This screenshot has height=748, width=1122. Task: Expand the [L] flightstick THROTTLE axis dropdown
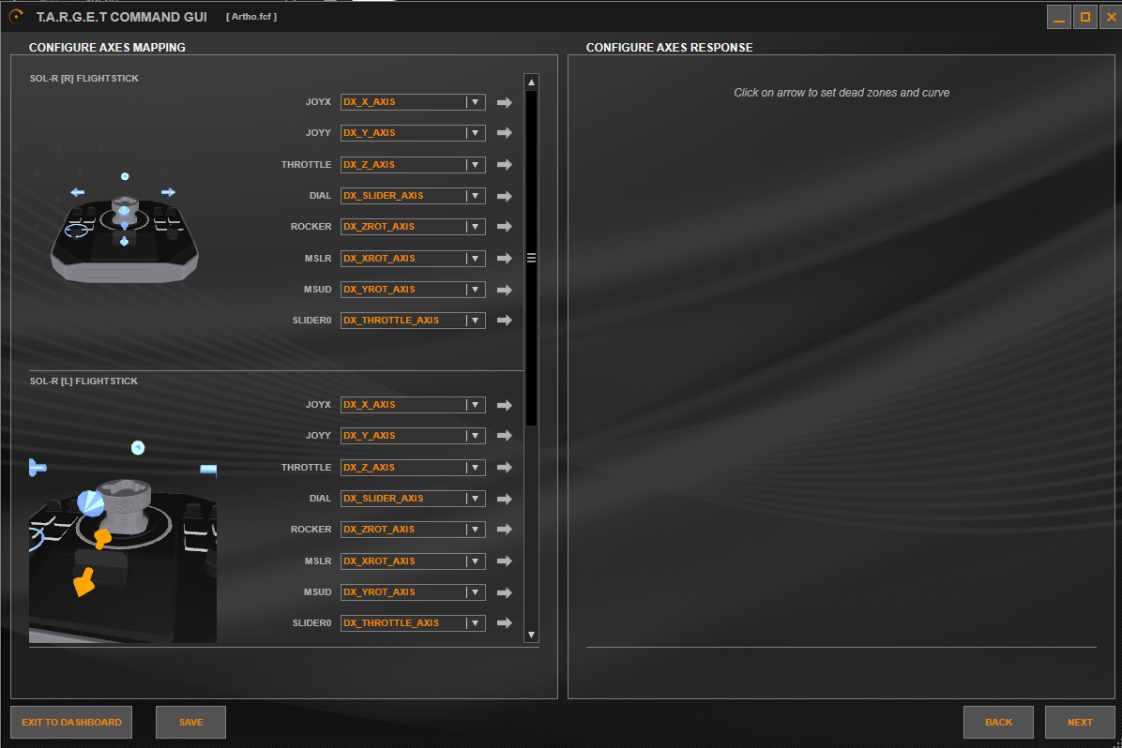pos(475,468)
